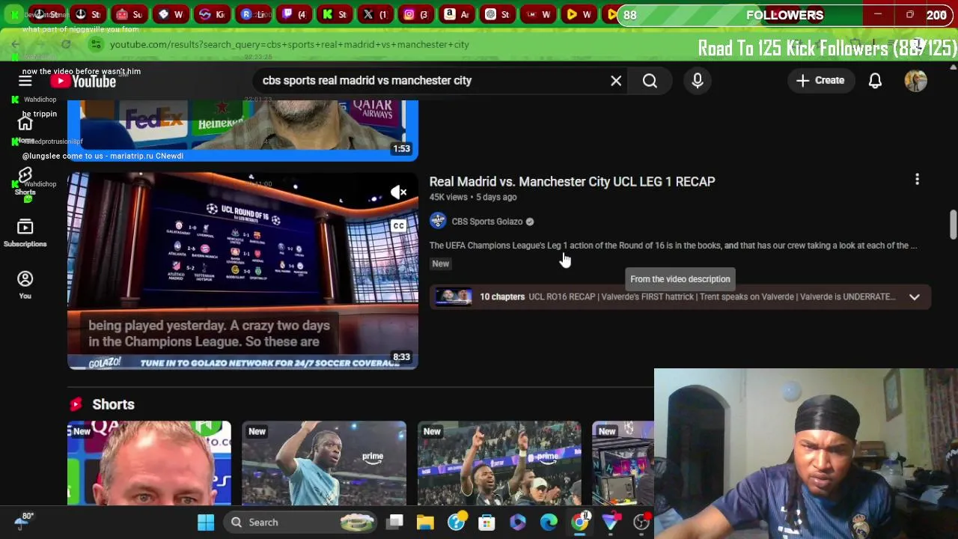Open Real Madrid vs. Manchester City title link
Image resolution: width=958 pixels, height=539 pixels.
coord(572,181)
